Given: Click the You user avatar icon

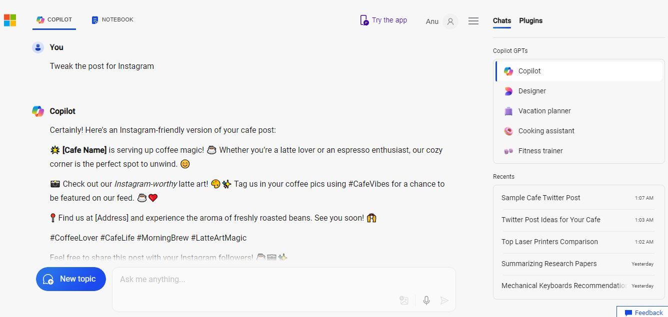Looking at the screenshot, I should point(38,47).
